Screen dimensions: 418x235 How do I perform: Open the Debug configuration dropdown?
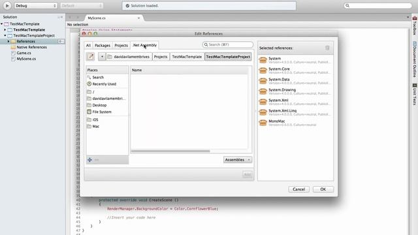click(36, 6)
